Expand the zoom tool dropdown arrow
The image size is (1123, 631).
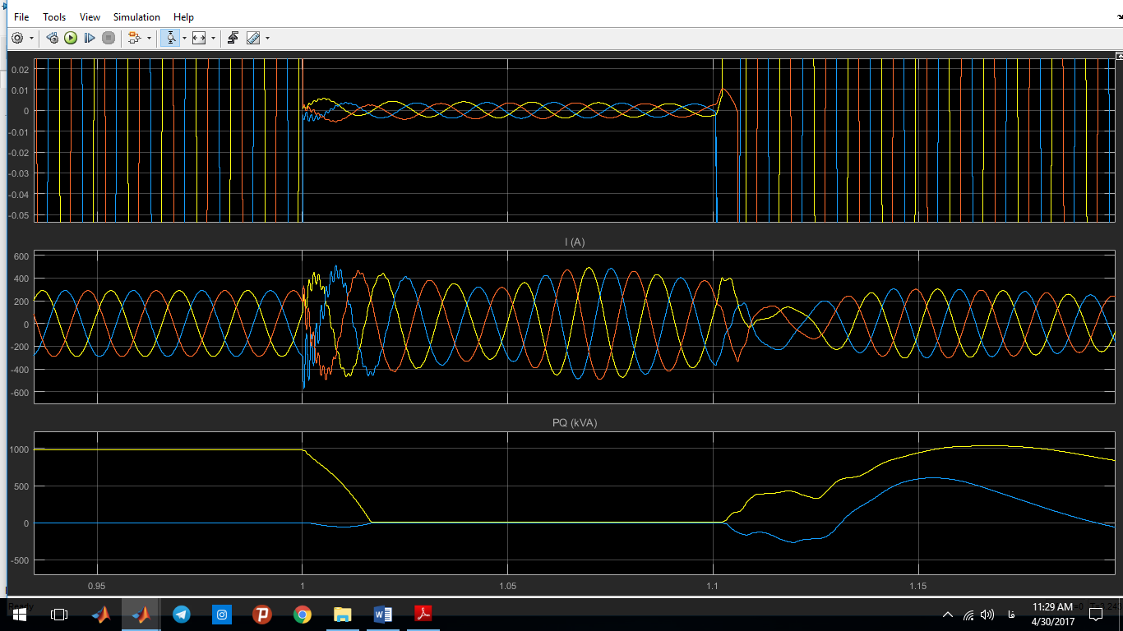point(184,38)
